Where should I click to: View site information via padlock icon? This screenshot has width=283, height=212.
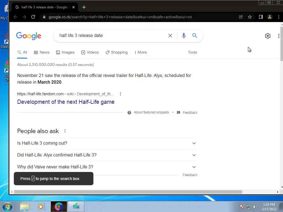pyautogui.click(x=44, y=17)
